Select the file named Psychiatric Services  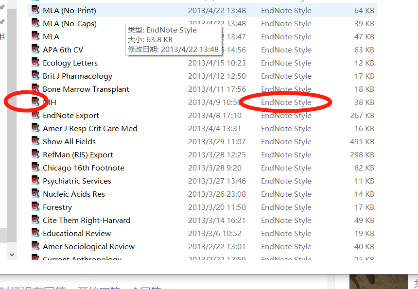tap(77, 181)
